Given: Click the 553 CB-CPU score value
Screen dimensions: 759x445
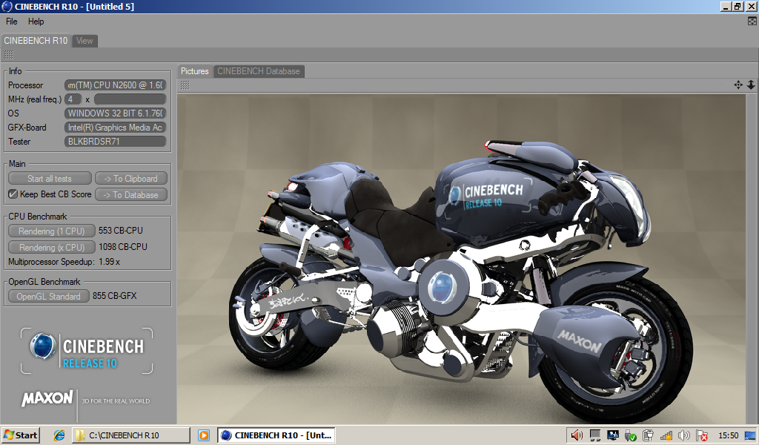Looking at the screenshot, I should pos(121,231).
